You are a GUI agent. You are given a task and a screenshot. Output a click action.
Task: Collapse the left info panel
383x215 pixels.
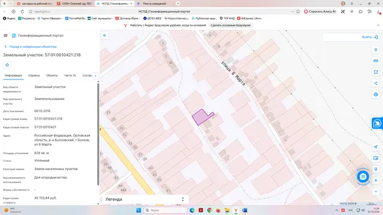[104, 36]
